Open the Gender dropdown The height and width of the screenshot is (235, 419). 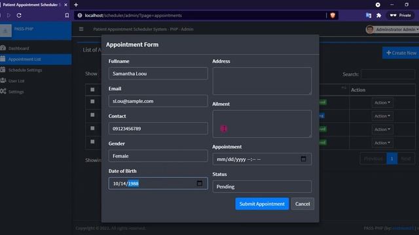click(158, 156)
